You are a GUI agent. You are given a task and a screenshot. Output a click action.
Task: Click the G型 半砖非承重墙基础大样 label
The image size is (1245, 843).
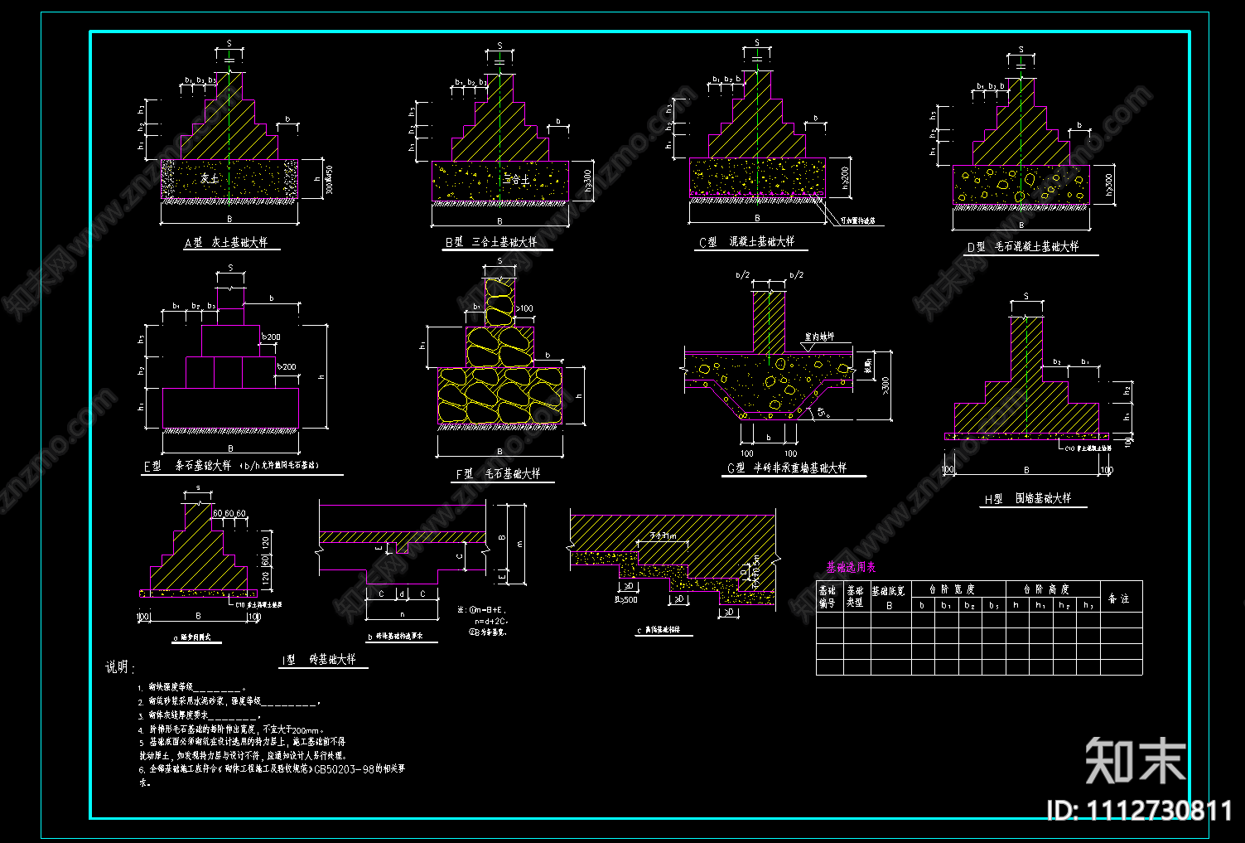click(786, 468)
